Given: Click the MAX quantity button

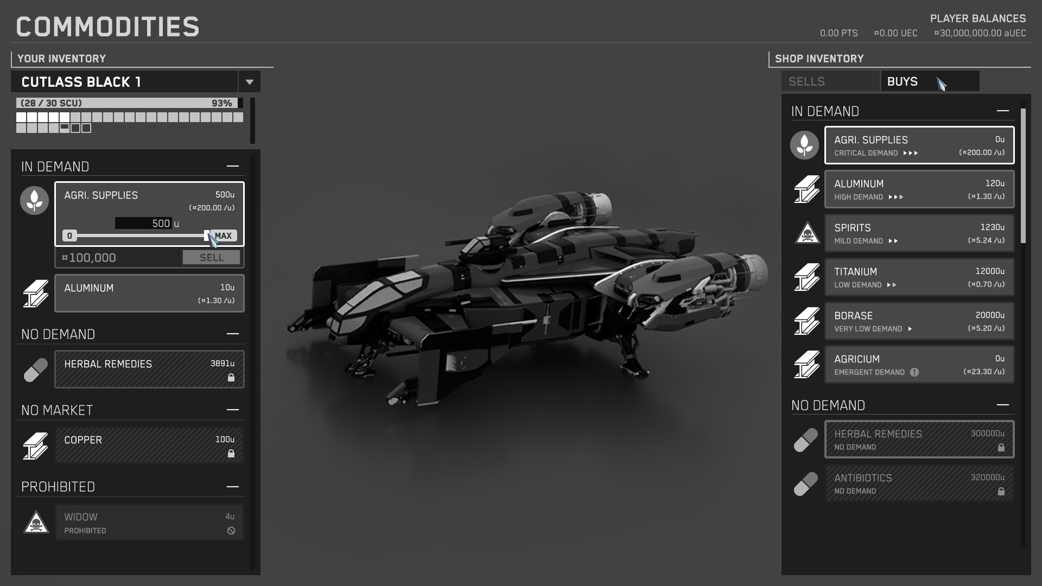Looking at the screenshot, I should pyautogui.click(x=223, y=235).
